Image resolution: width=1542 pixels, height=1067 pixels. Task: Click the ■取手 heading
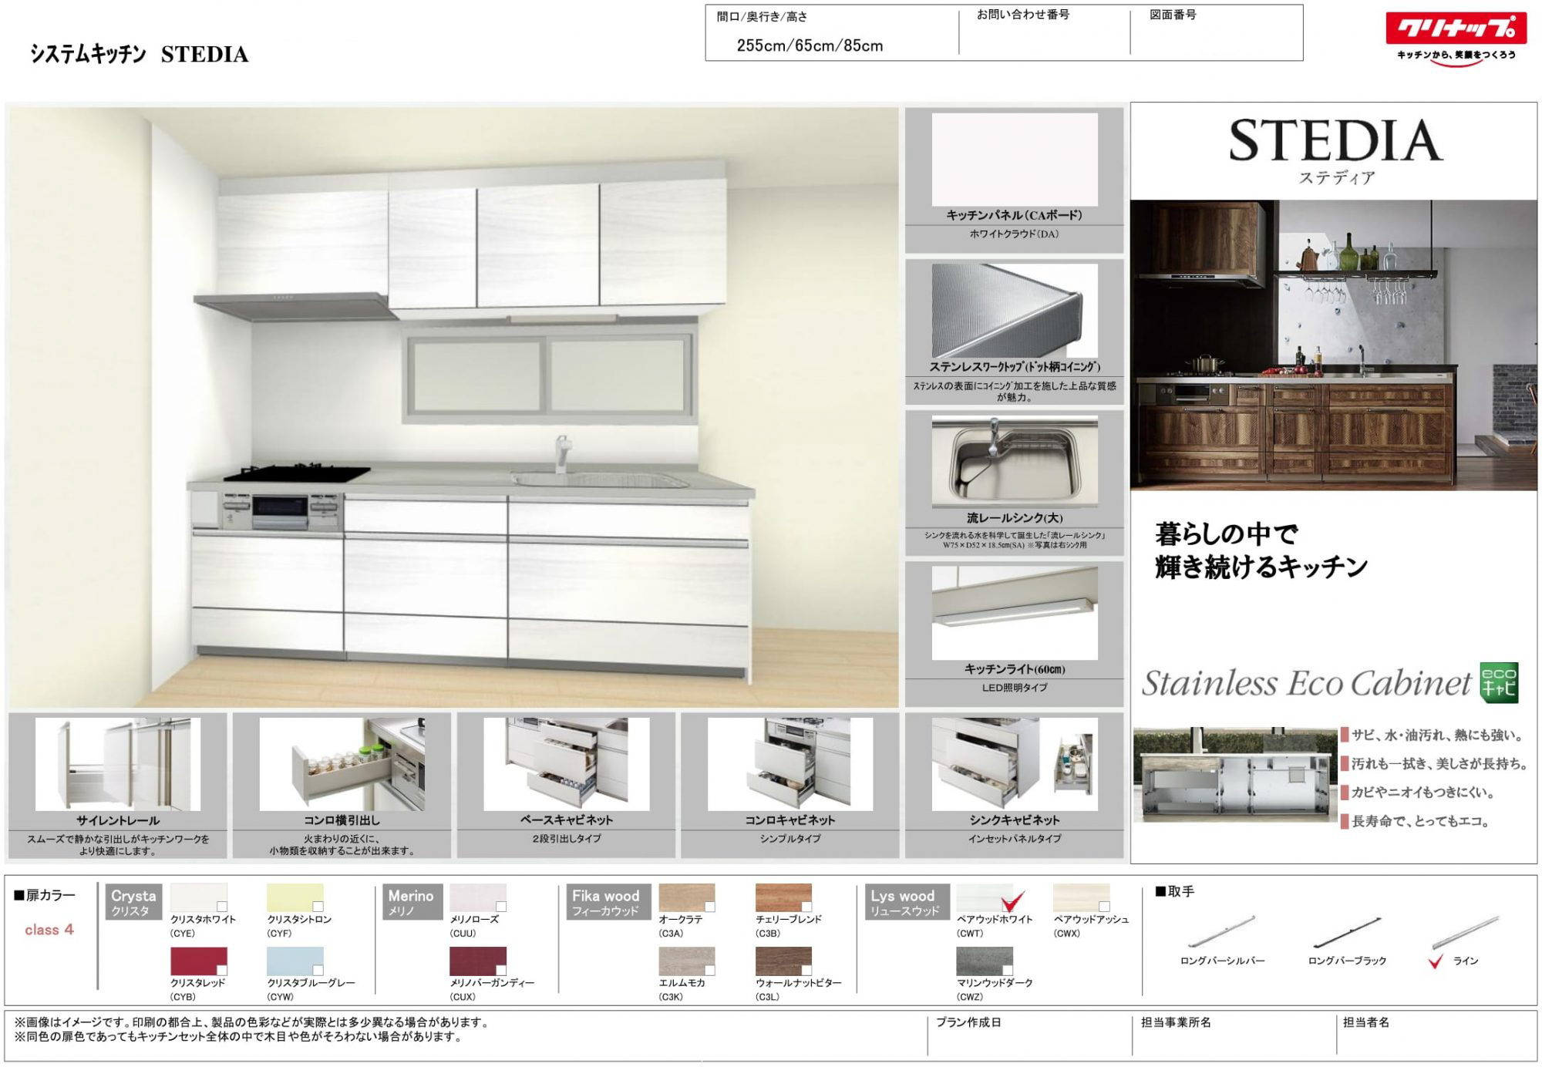[1174, 891]
